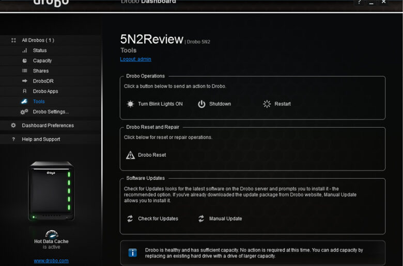Click the Status bar-chart icon
The image size is (403, 266).
point(25,51)
